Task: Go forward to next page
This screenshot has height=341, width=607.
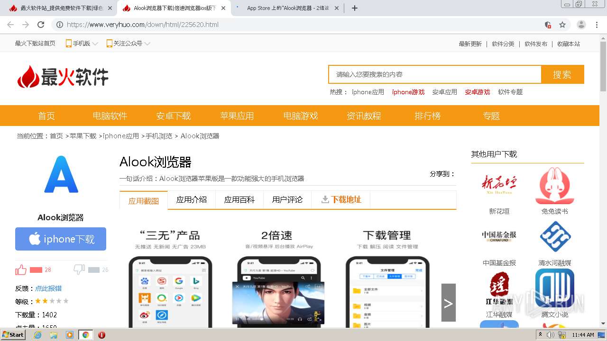Action: (26, 25)
